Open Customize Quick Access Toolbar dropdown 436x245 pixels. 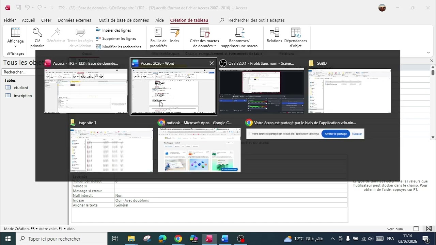pos(52,7)
